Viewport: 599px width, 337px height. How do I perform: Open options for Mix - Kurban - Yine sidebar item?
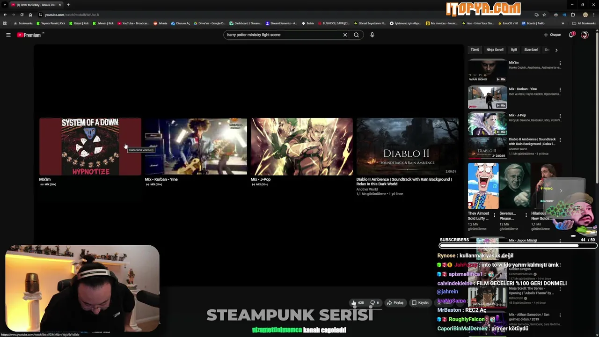[560, 89]
